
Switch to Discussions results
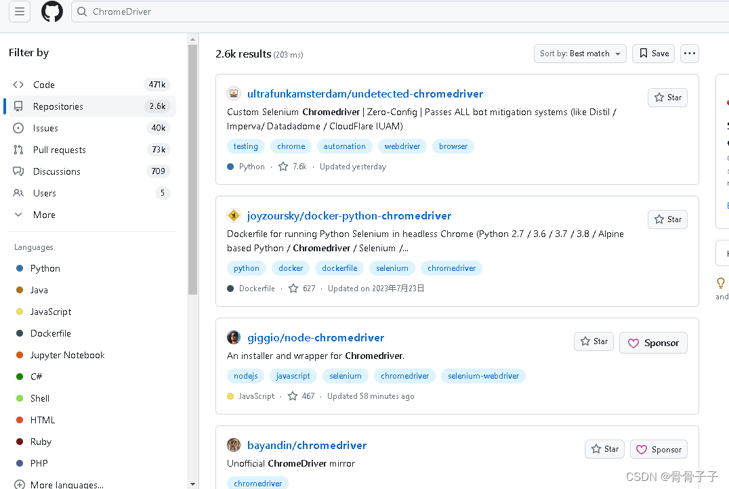(x=92, y=171)
